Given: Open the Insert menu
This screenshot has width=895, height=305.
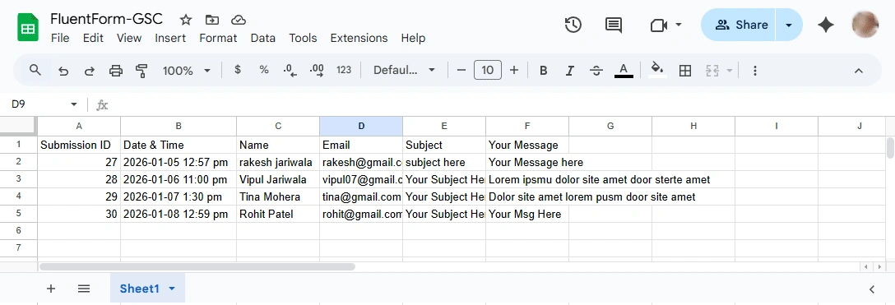Looking at the screenshot, I should coord(170,38).
